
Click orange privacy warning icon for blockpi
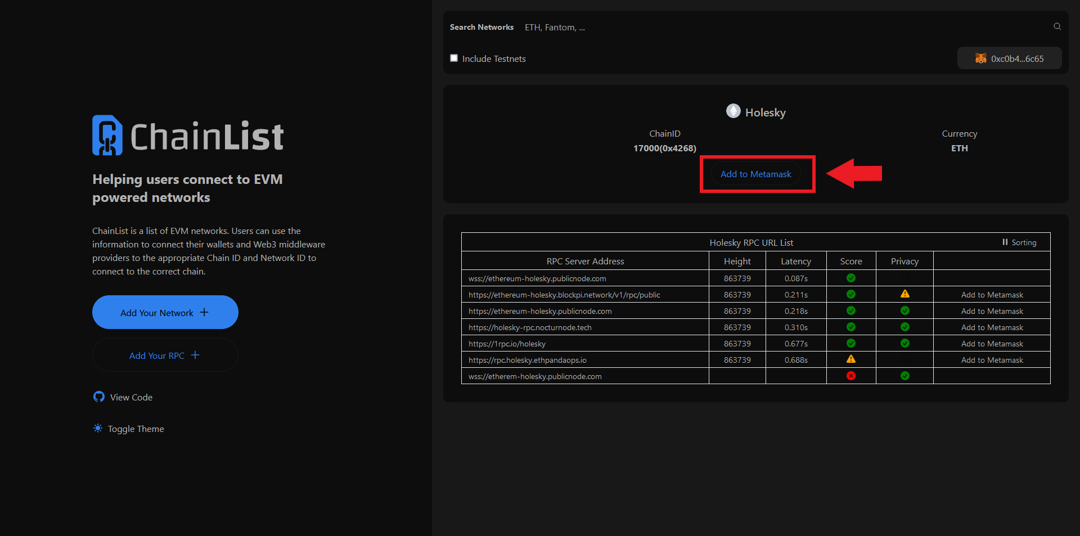(904, 294)
